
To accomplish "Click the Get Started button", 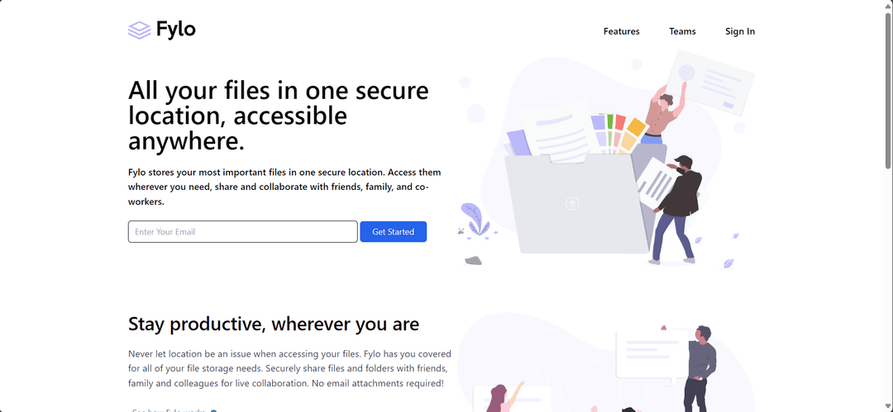I will click(393, 232).
